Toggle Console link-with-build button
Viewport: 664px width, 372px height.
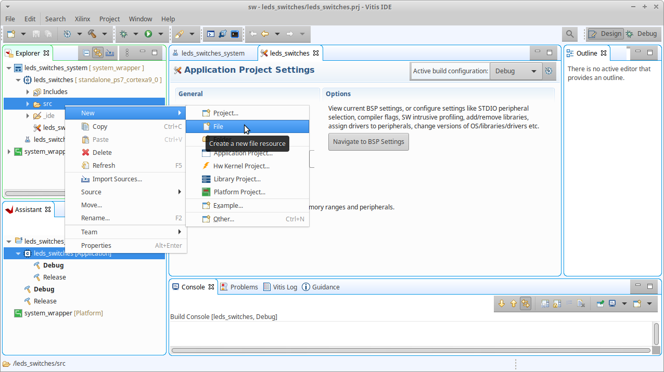[526, 303]
